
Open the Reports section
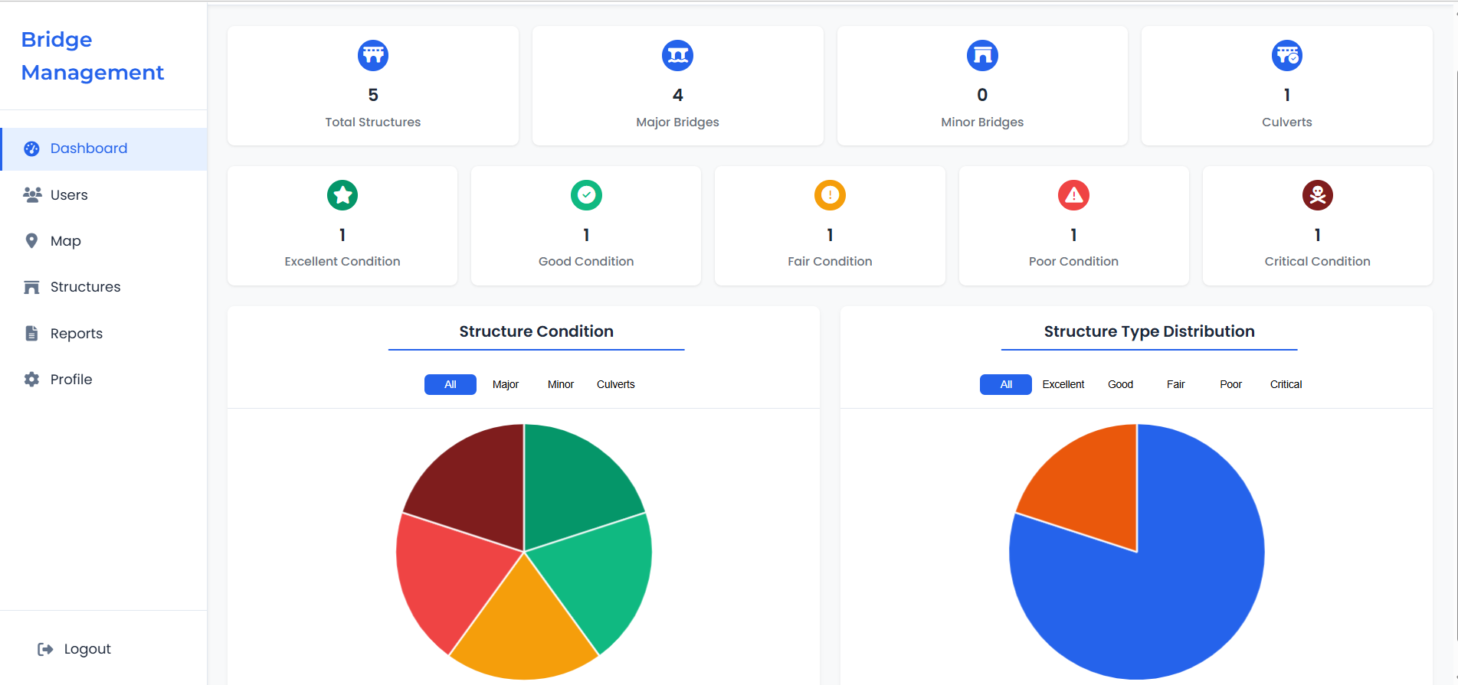click(104, 333)
